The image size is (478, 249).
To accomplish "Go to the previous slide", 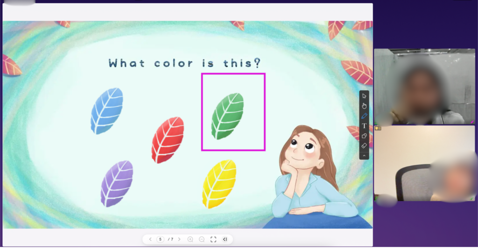I will coord(150,239).
